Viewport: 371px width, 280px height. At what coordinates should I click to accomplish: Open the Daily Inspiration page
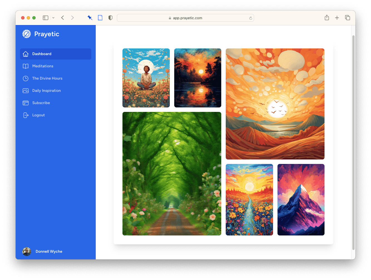pos(46,90)
